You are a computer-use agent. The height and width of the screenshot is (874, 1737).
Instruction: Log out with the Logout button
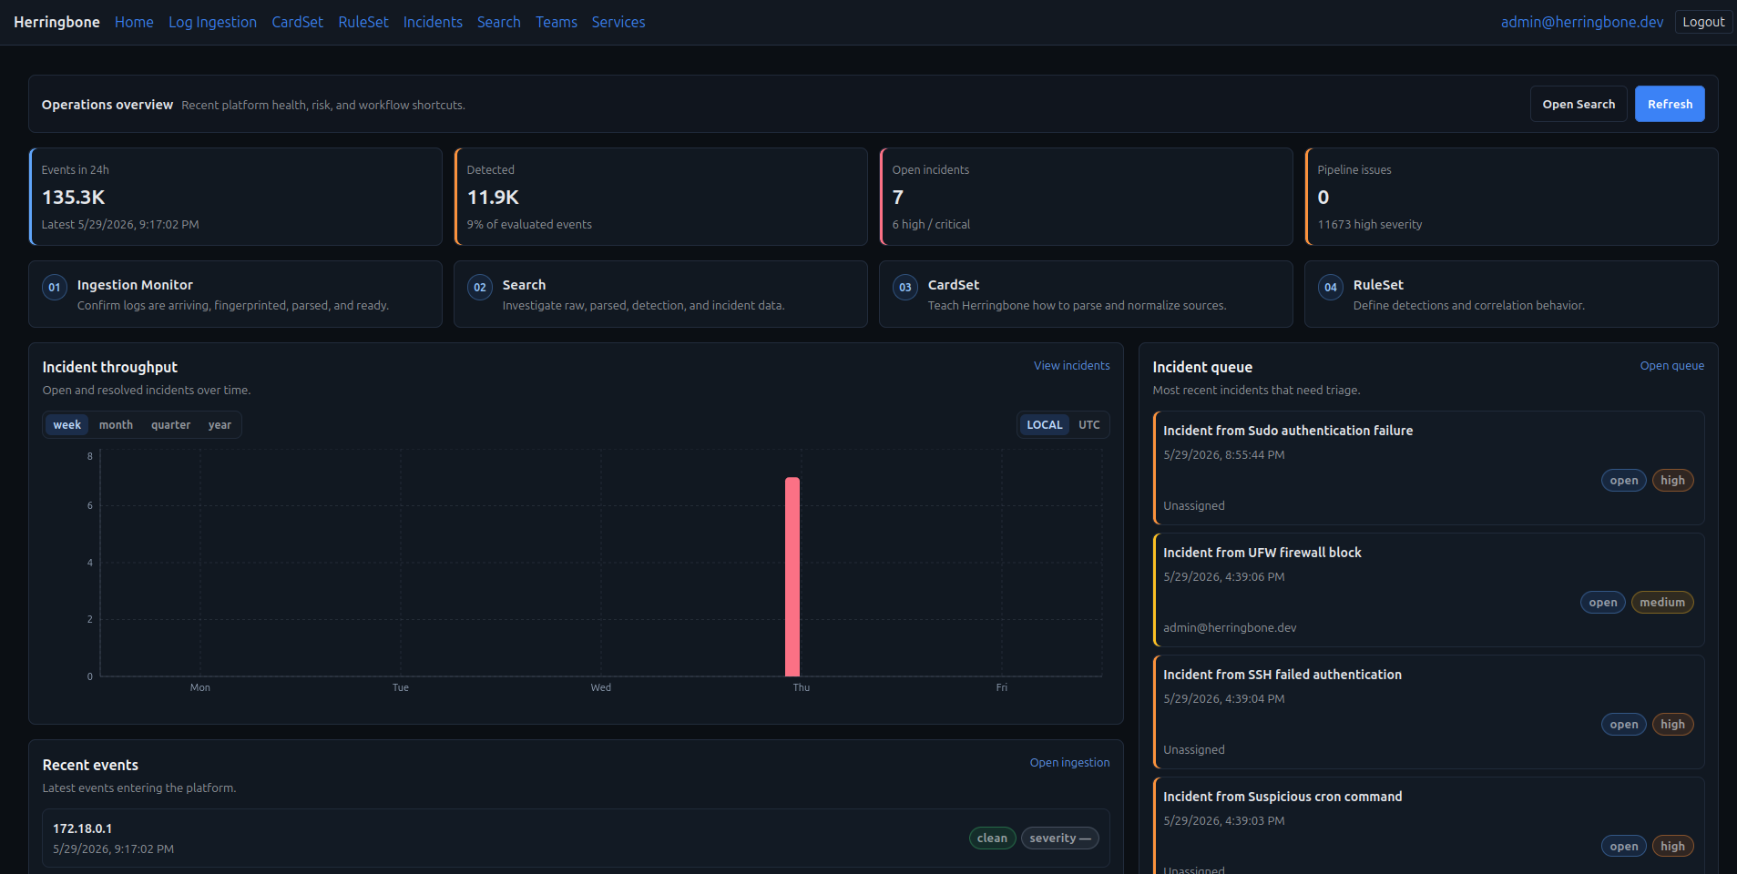click(1703, 22)
